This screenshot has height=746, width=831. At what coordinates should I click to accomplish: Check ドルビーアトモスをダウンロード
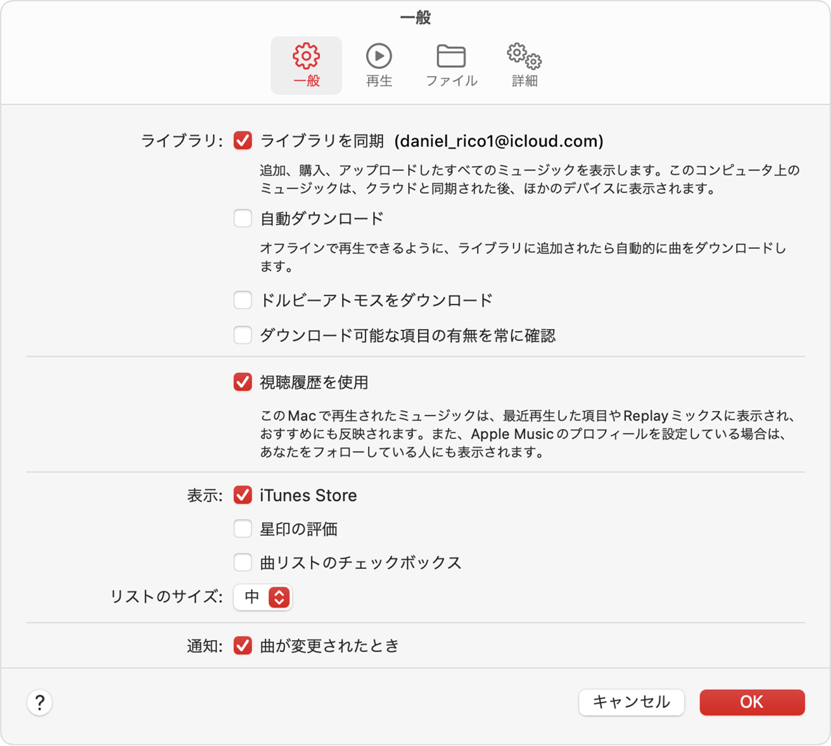coord(243,300)
